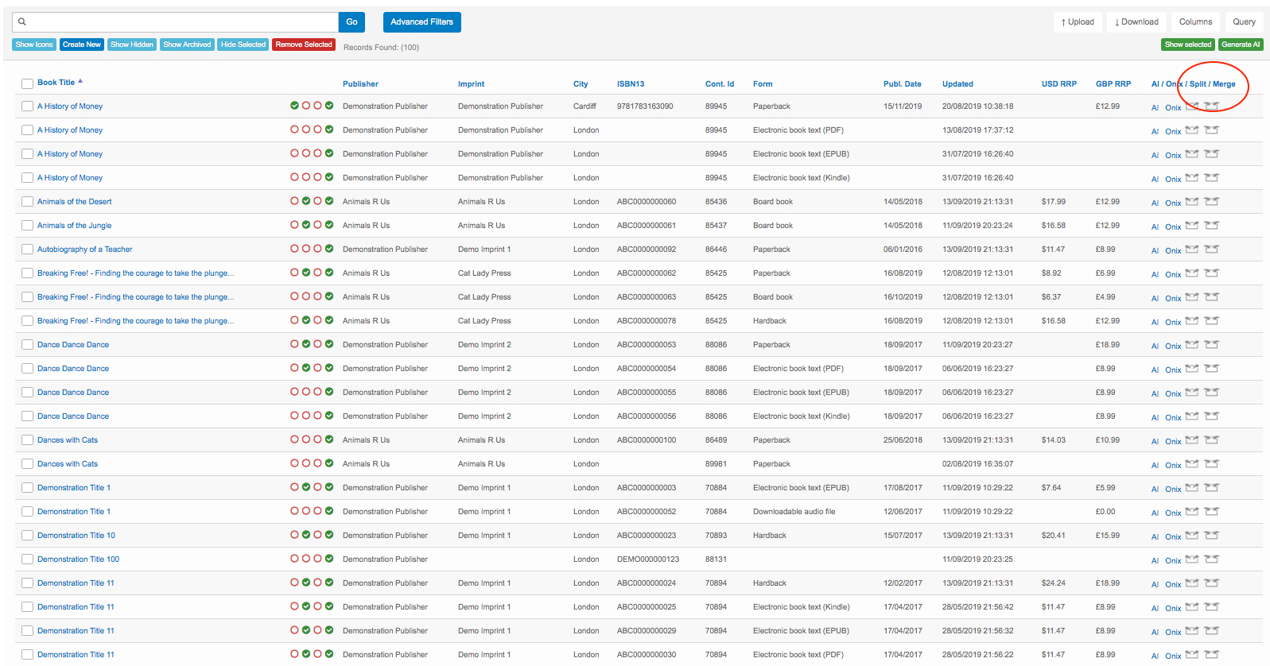1270x666 pixels.
Task: Click first green status check in Cardiff row
Action: point(294,106)
